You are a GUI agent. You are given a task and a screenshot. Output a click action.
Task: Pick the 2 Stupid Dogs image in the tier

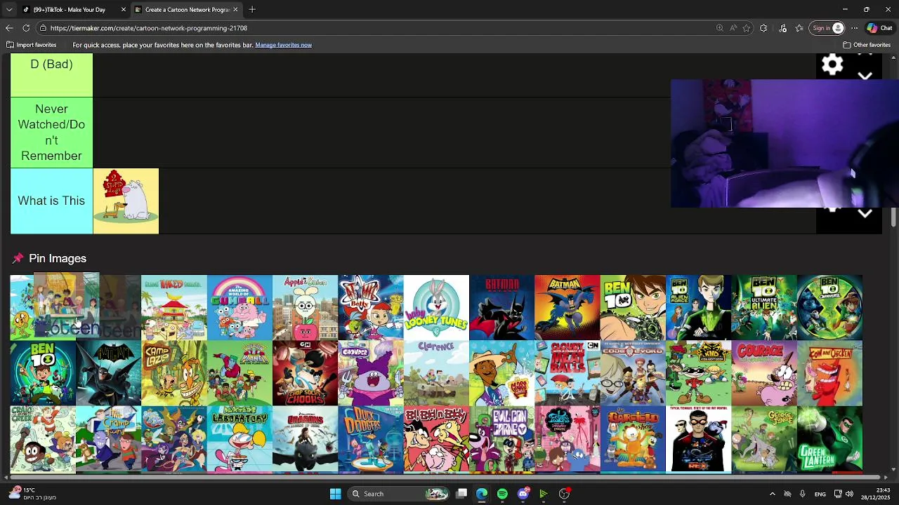pyautogui.click(x=126, y=201)
